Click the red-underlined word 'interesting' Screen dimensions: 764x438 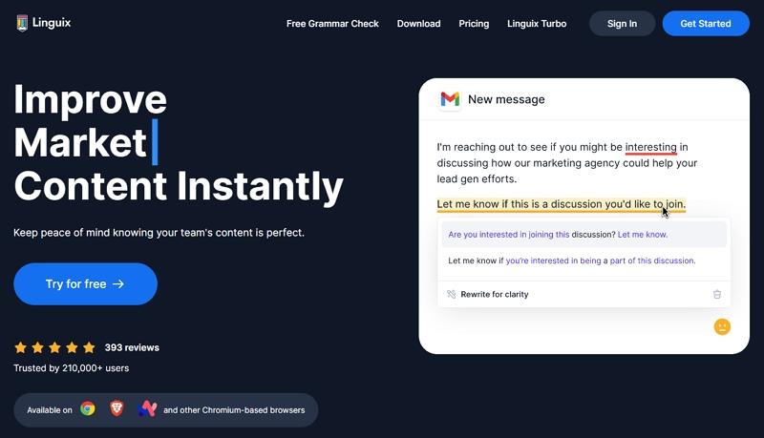[x=650, y=147]
